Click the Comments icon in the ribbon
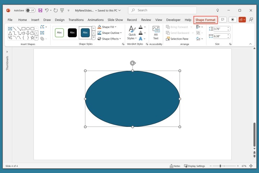This screenshot has height=173, width=259. point(223,20)
